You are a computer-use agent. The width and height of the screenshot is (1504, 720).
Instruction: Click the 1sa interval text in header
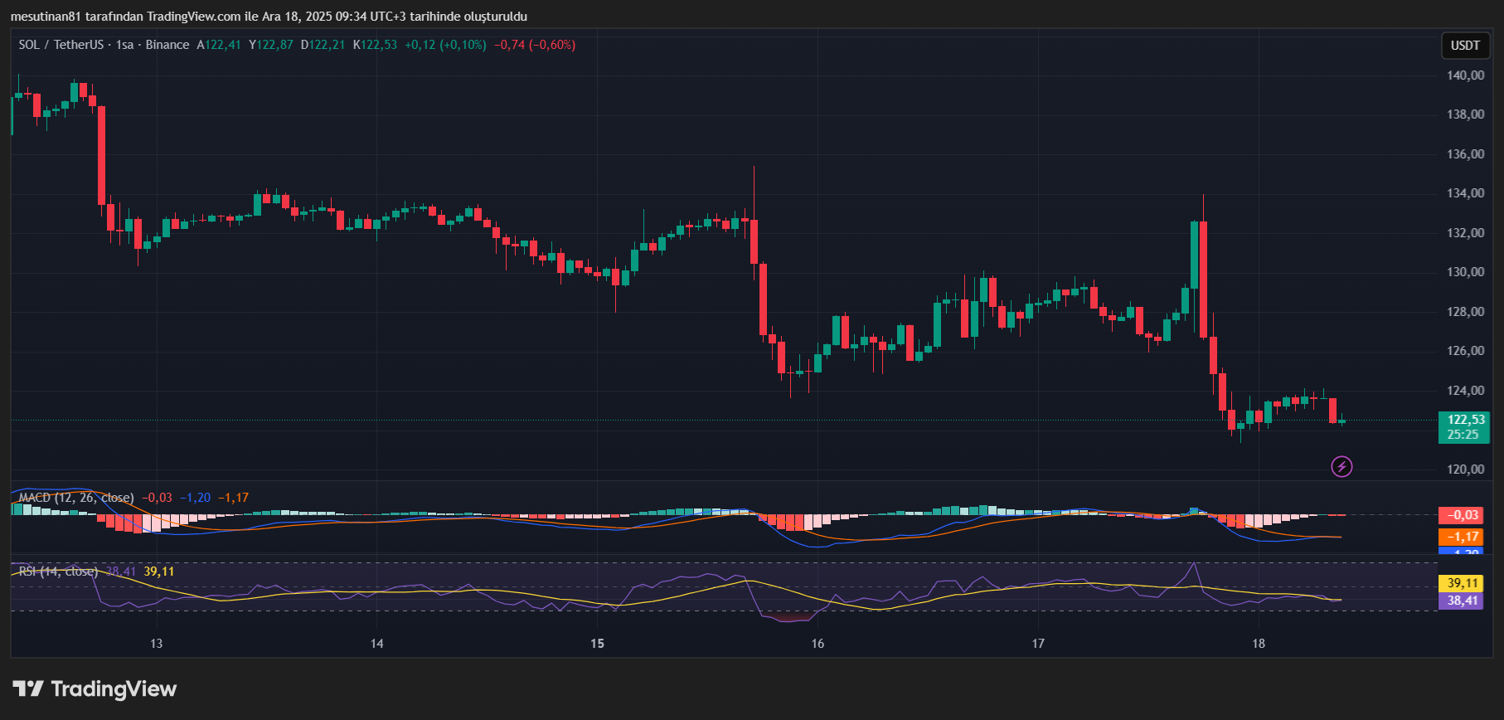tap(124, 45)
